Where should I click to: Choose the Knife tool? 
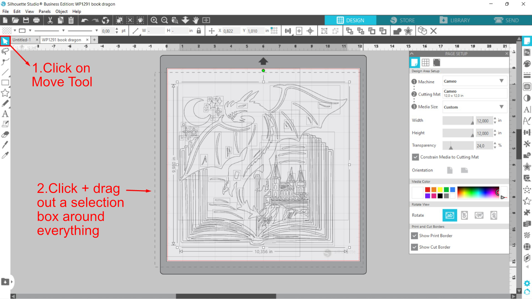[x=5, y=145]
